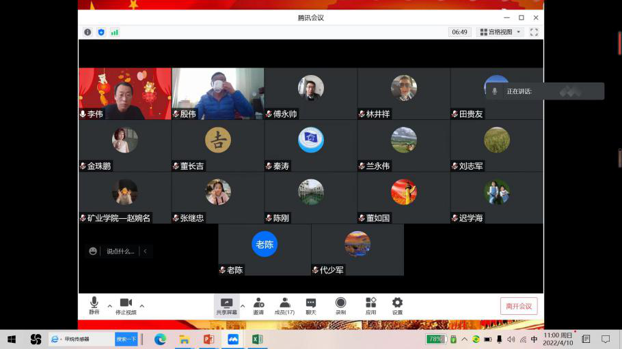Image resolution: width=622 pixels, height=349 pixels.
Task: Start recording with the 录制 button
Action: coord(340,305)
